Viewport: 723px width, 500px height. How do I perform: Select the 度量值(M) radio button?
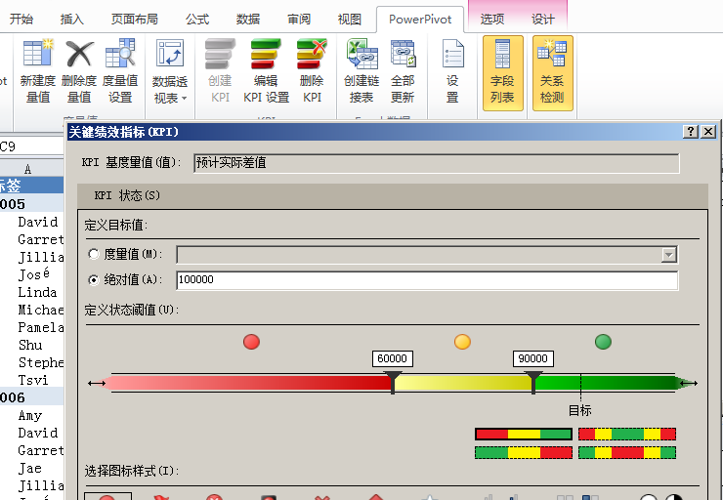tap(94, 254)
